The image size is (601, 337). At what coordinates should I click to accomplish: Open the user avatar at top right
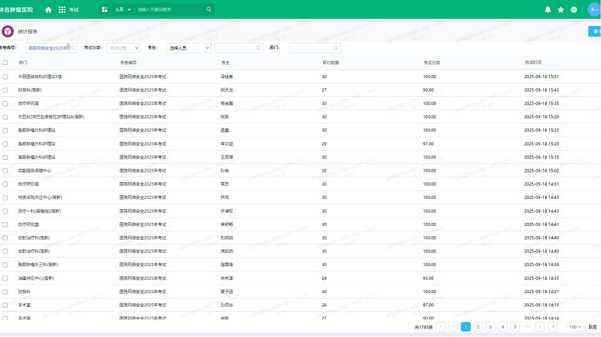point(594,10)
